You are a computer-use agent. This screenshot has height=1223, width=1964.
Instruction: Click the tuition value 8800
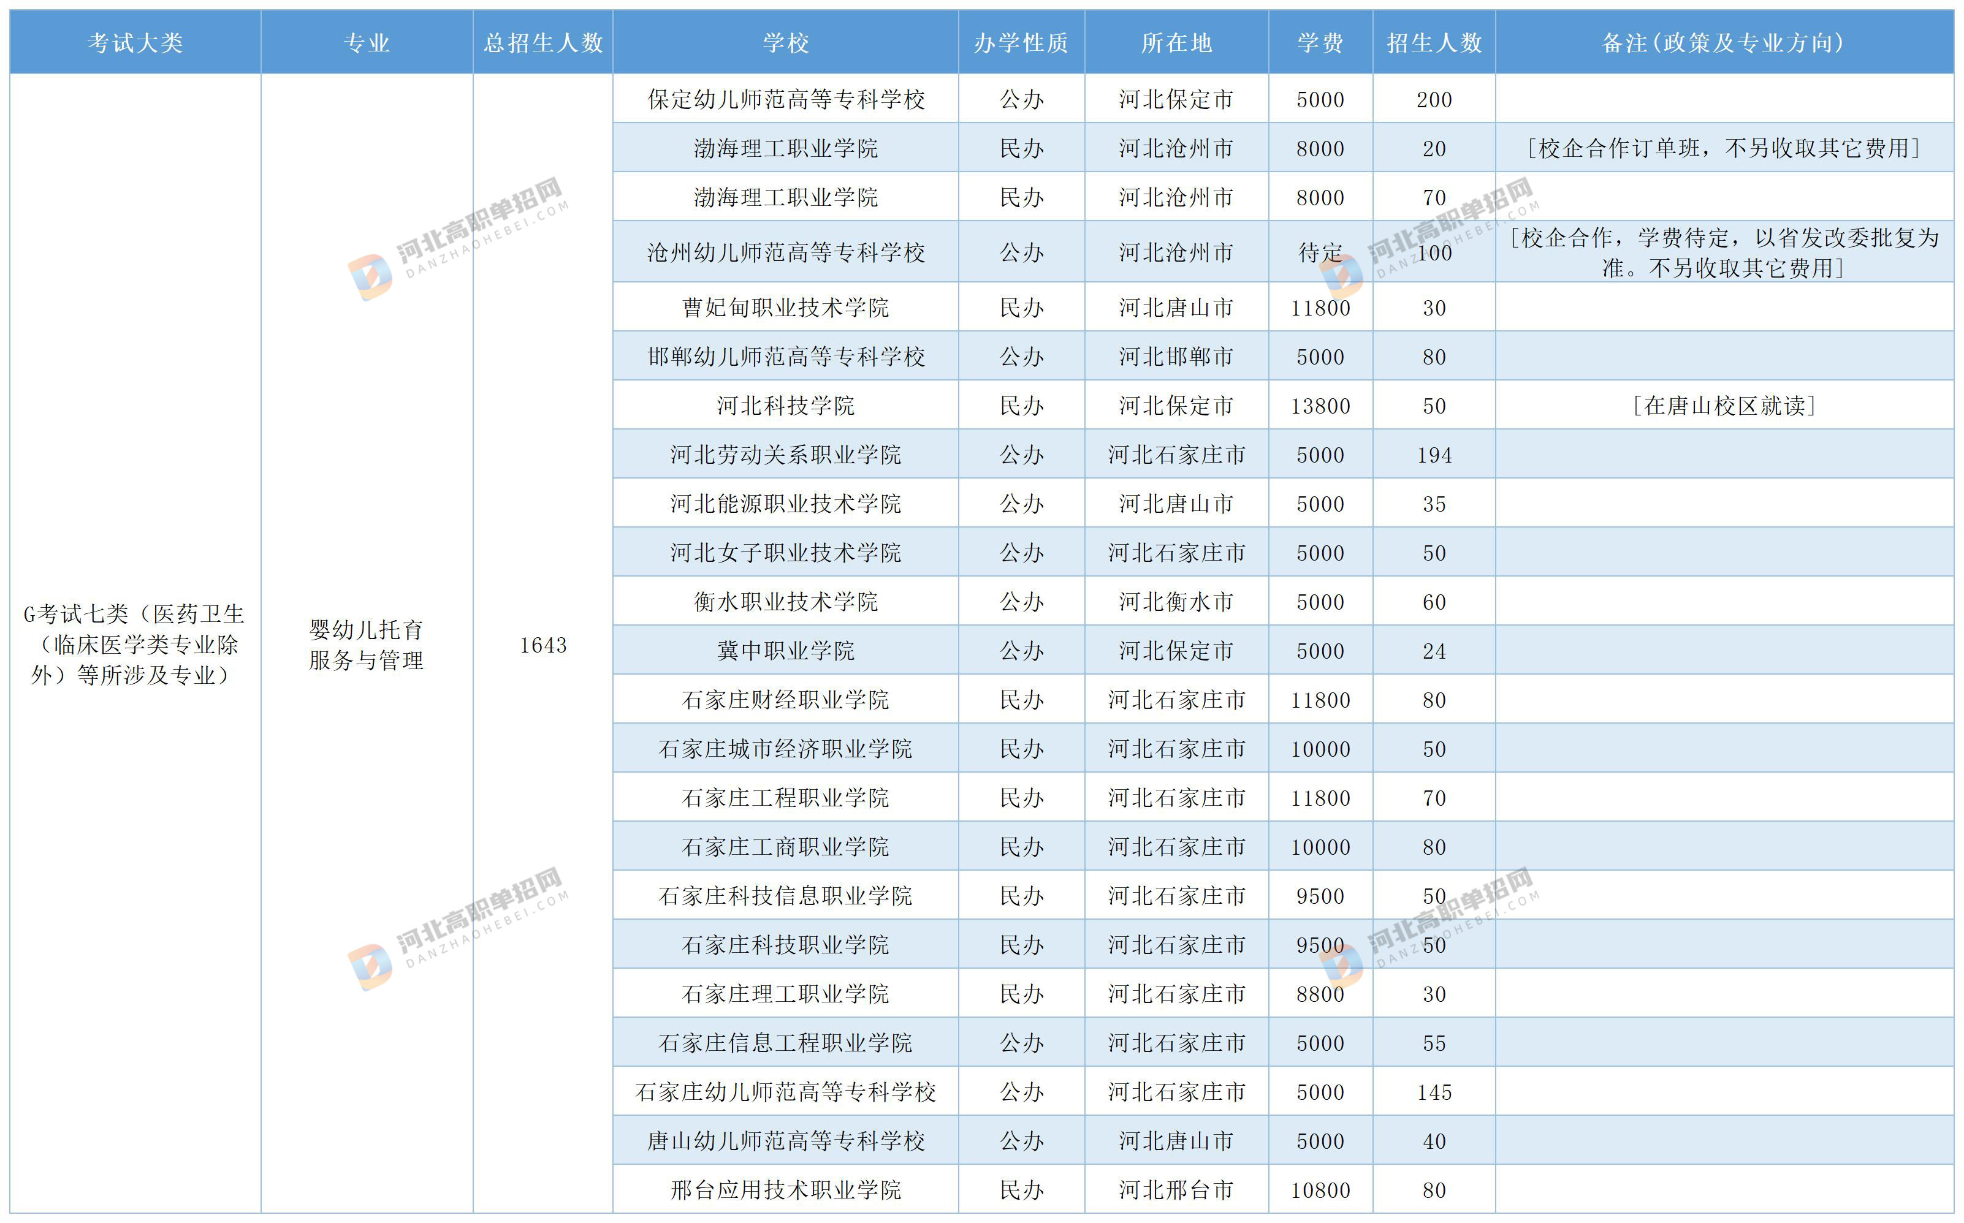(1320, 994)
